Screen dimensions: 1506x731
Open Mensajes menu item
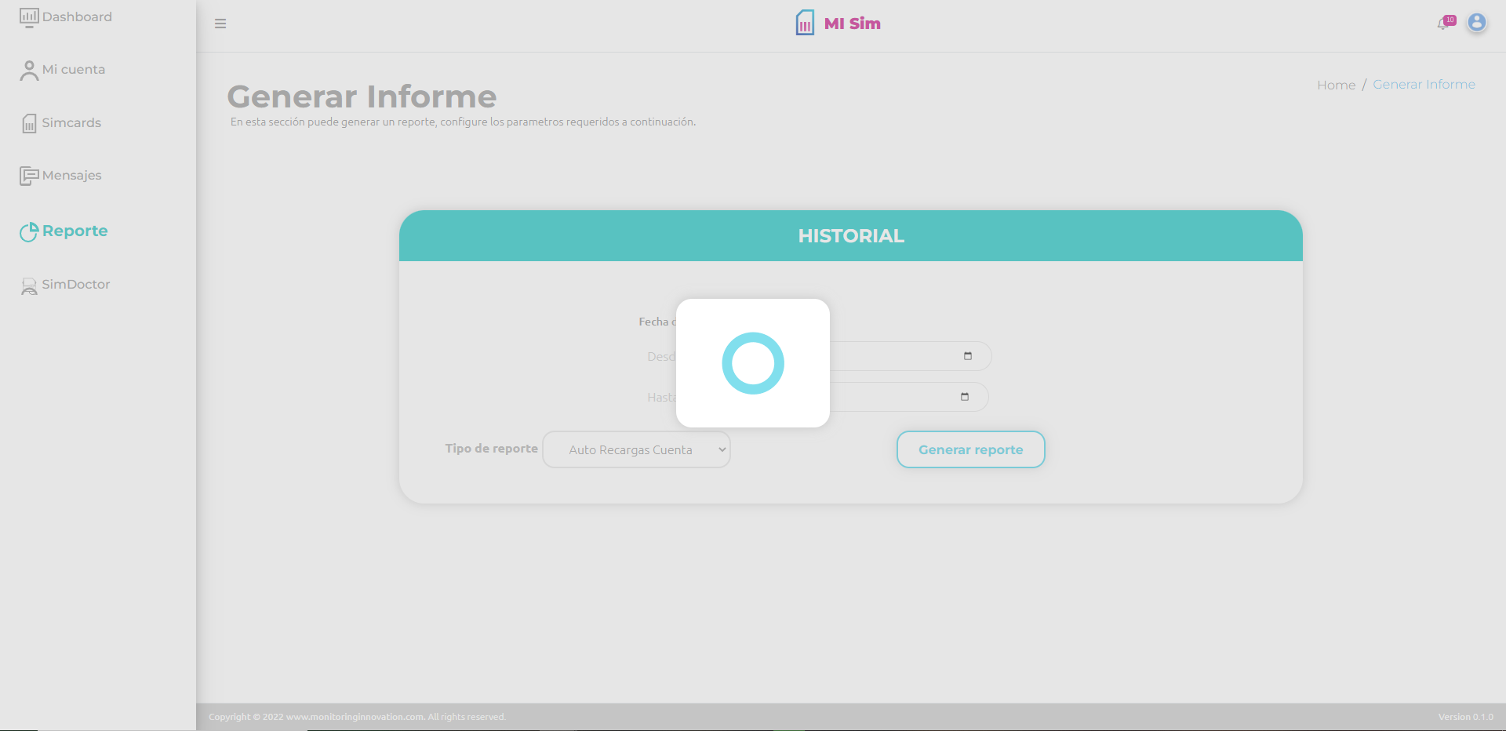pyautogui.click(x=72, y=176)
